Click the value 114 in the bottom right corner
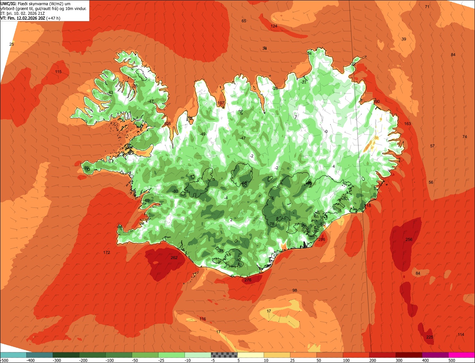 pos(461,334)
